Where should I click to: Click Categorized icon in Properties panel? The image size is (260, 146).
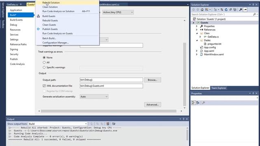pos(193,103)
